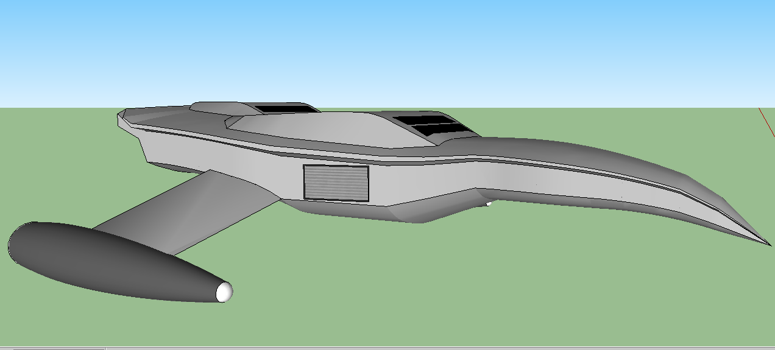
Task: Click the sharp pointed tip of the ship
Action: pos(769,245)
